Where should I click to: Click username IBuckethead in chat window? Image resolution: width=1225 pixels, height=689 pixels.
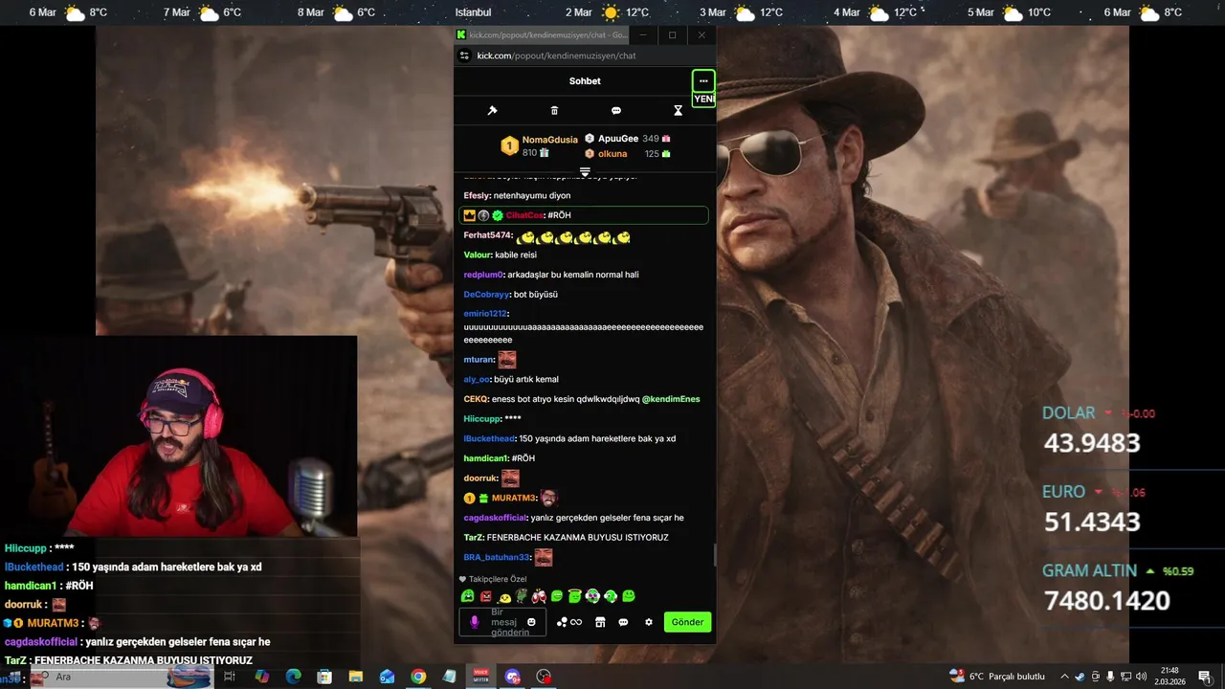click(x=489, y=438)
